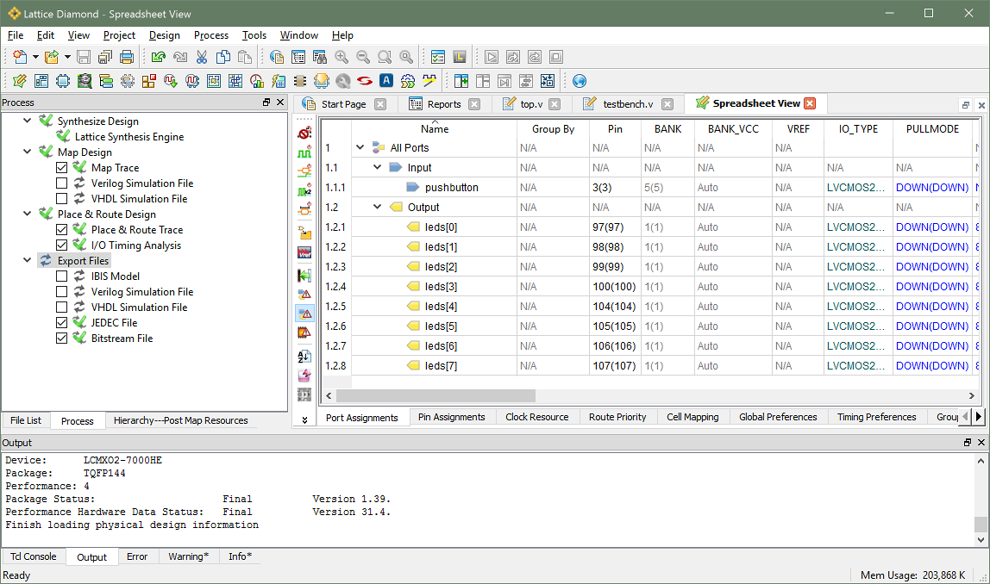Switch to the Pin Assignments tab
990x584 pixels.
tap(451, 417)
